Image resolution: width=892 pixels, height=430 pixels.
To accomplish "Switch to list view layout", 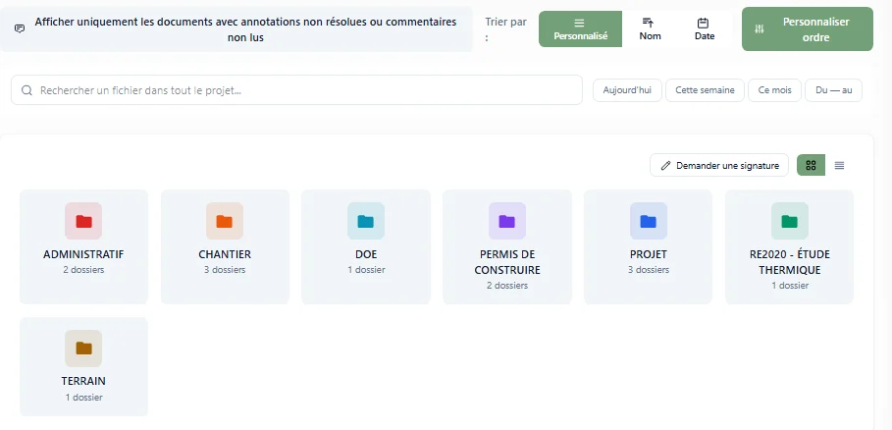I will point(839,166).
